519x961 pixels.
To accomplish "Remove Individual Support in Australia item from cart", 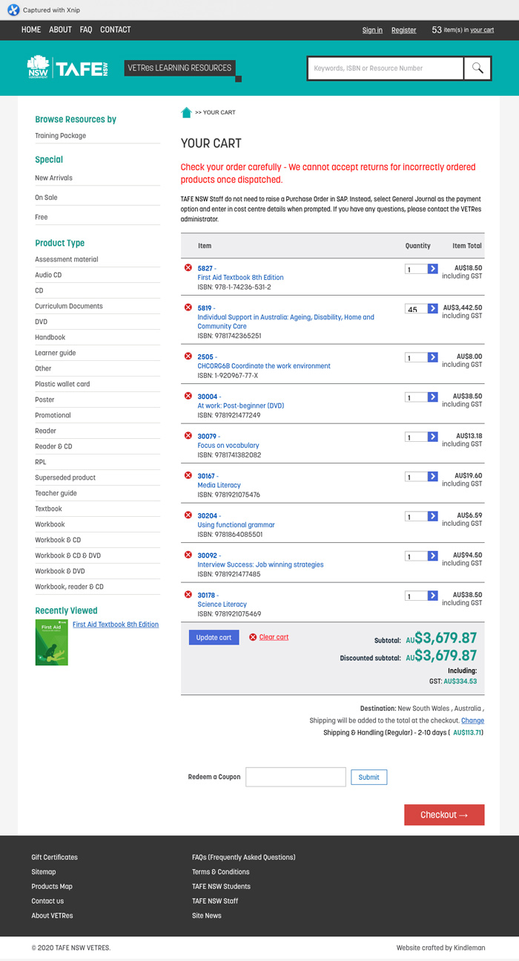I will (x=188, y=307).
